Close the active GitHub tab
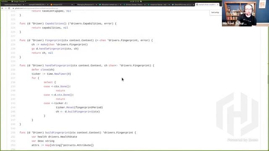Image resolution: width=269 pixels, height=151 pixels. [218, 5]
